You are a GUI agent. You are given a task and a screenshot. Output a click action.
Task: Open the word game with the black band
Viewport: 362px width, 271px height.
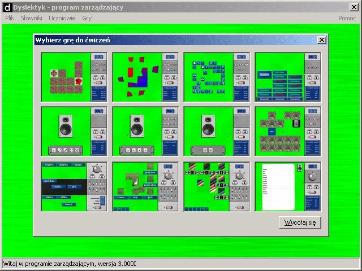pyautogui.click(x=74, y=186)
